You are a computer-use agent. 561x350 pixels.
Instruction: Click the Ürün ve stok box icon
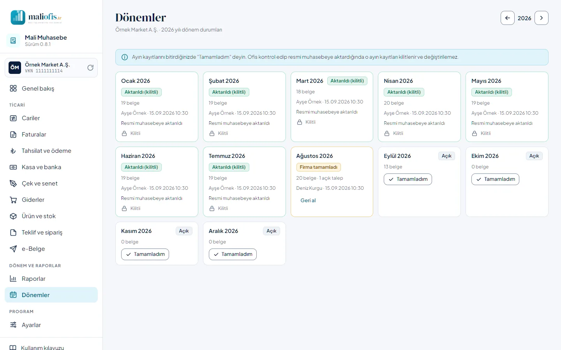coord(13,216)
